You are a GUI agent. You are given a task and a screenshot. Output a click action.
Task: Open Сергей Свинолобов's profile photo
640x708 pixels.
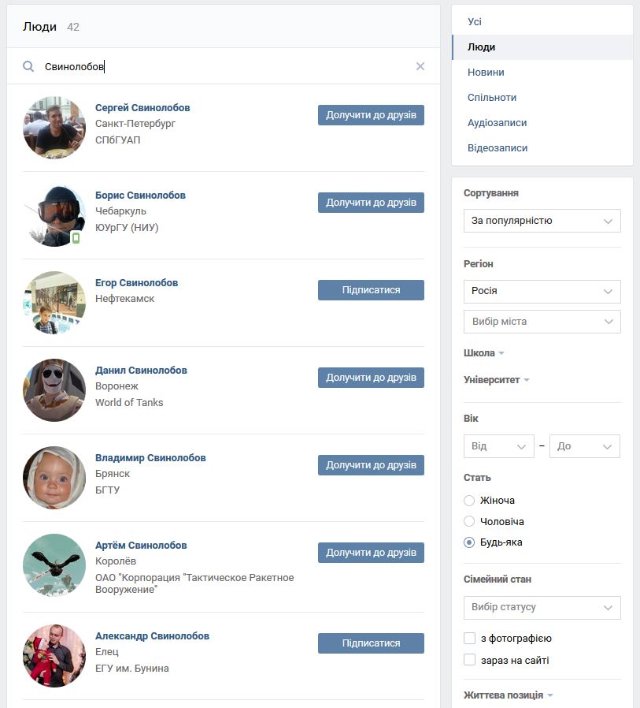pos(54,128)
